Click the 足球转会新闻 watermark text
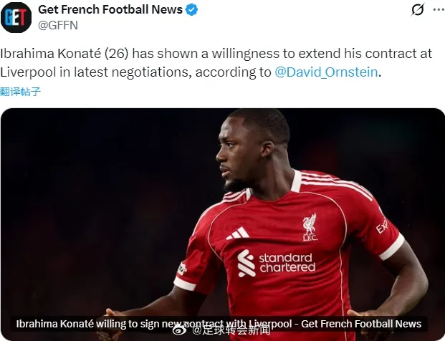Screen dimensions: 445x341 [231, 330]
